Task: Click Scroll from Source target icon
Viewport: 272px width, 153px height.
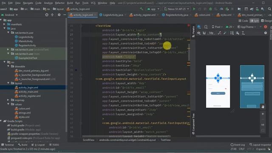Action: click(47, 15)
